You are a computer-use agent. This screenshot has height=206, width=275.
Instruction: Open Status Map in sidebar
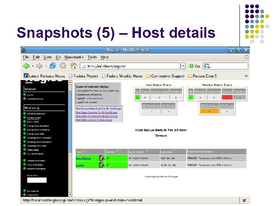tap(32, 150)
